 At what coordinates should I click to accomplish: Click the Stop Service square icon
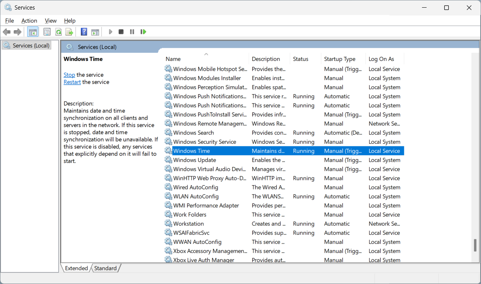(121, 32)
